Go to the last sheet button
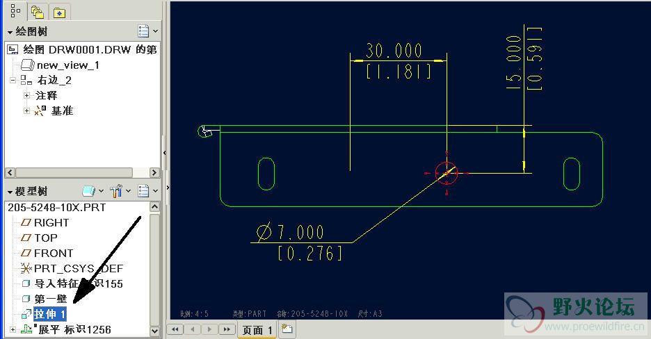Image resolution: width=651 pixels, height=339 pixels. click(x=227, y=329)
